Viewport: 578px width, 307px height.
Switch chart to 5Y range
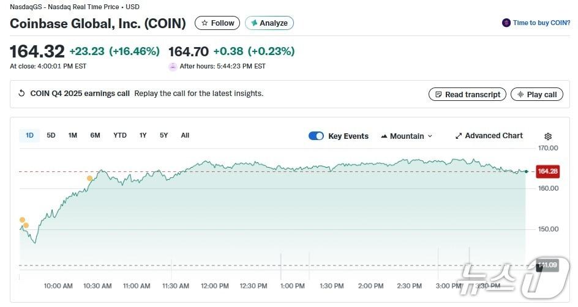pyautogui.click(x=163, y=135)
